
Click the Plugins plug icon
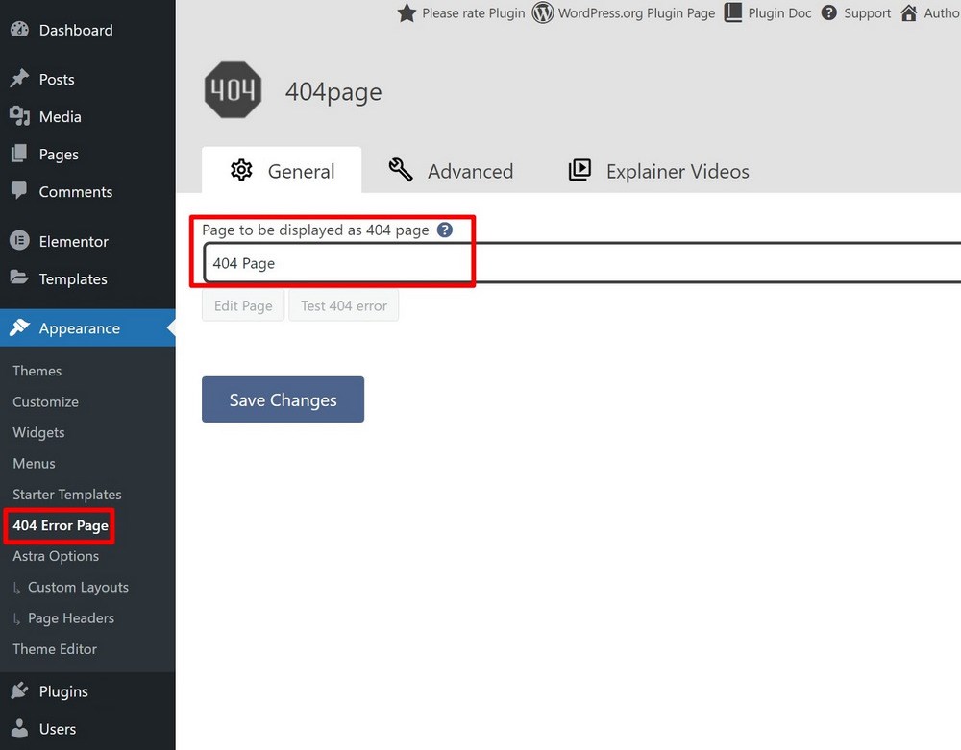click(x=19, y=690)
